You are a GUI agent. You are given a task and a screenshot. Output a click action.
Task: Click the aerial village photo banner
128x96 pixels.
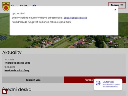[64, 42]
